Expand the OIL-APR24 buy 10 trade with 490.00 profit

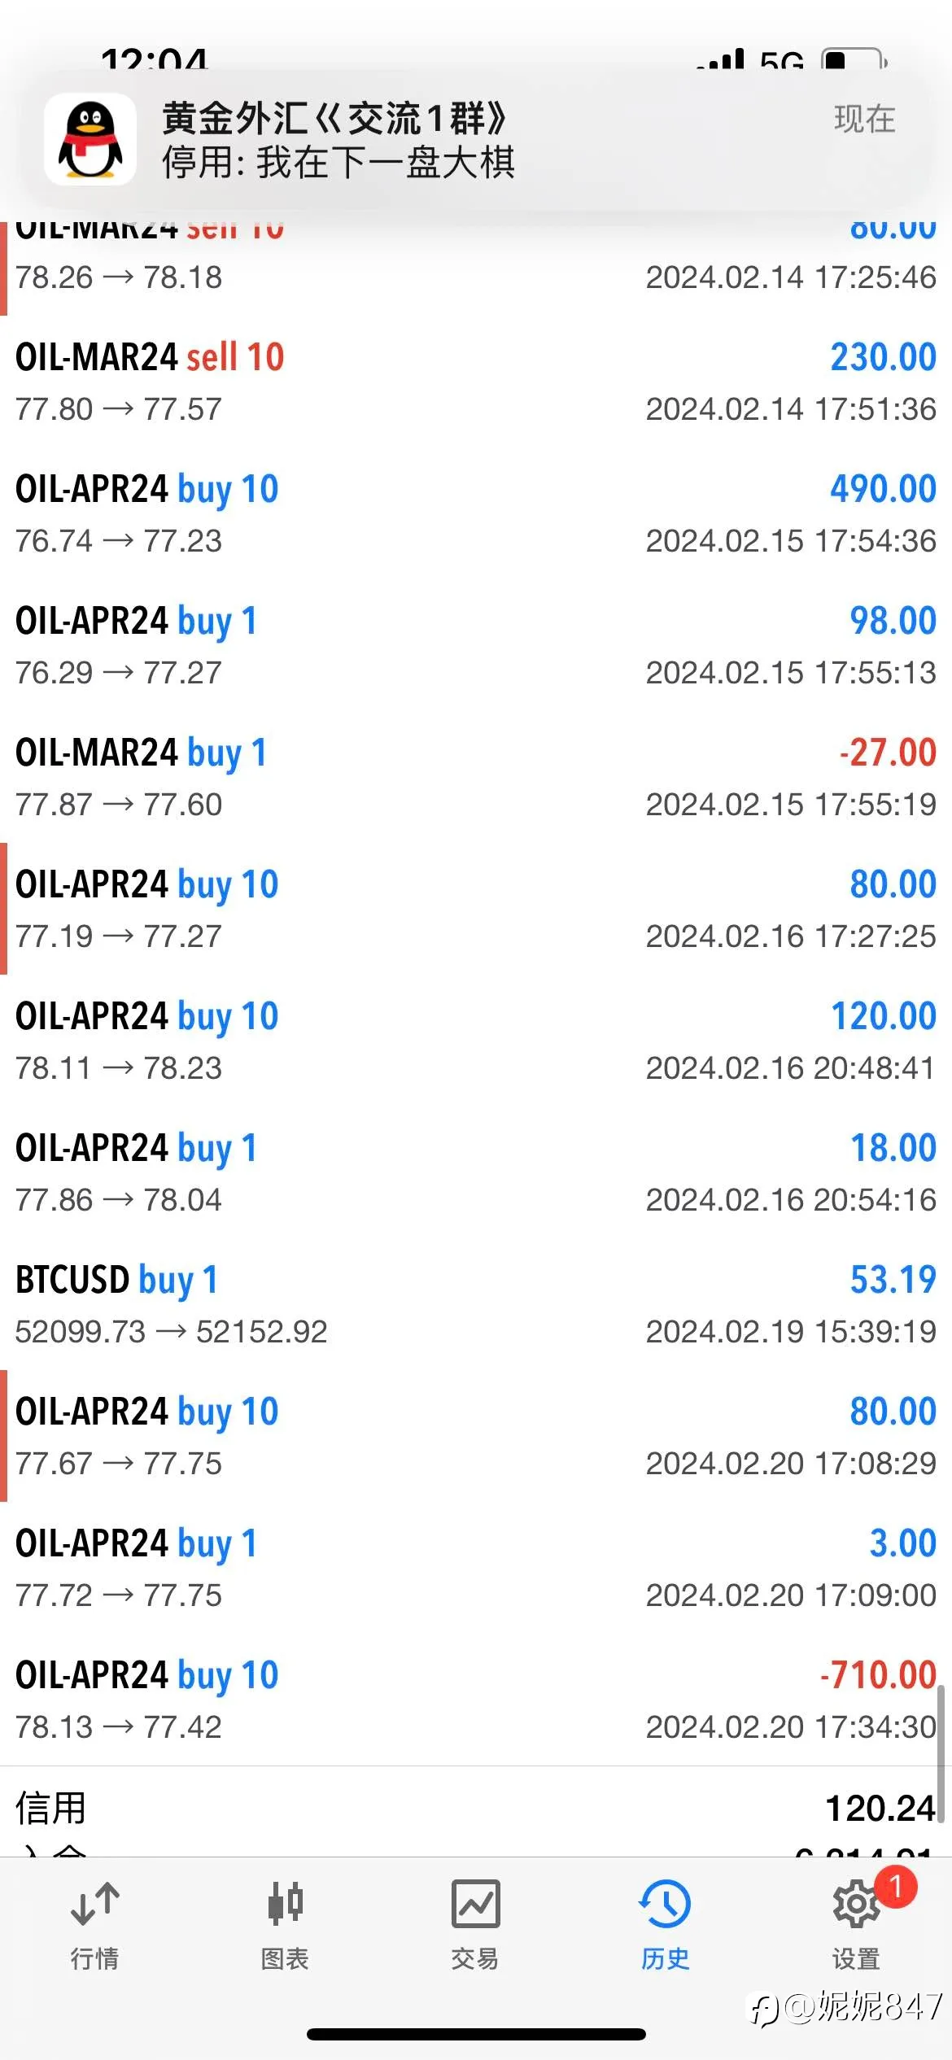tap(476, 513)
